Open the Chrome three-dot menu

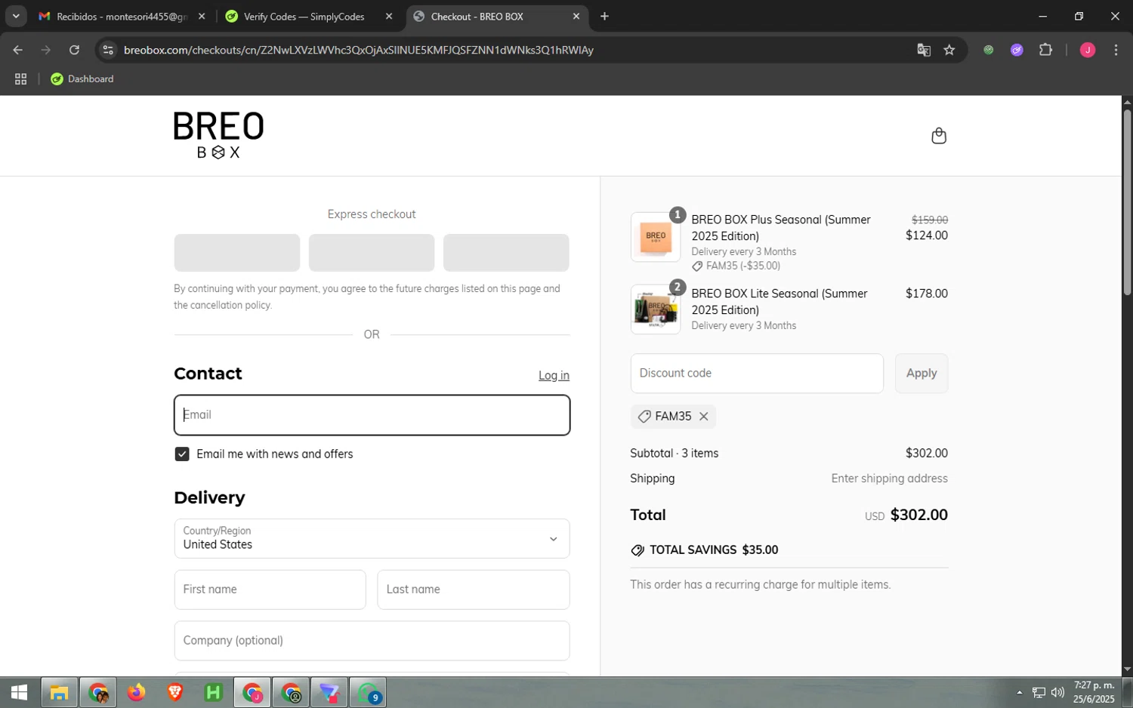[x=1116, y=50]
